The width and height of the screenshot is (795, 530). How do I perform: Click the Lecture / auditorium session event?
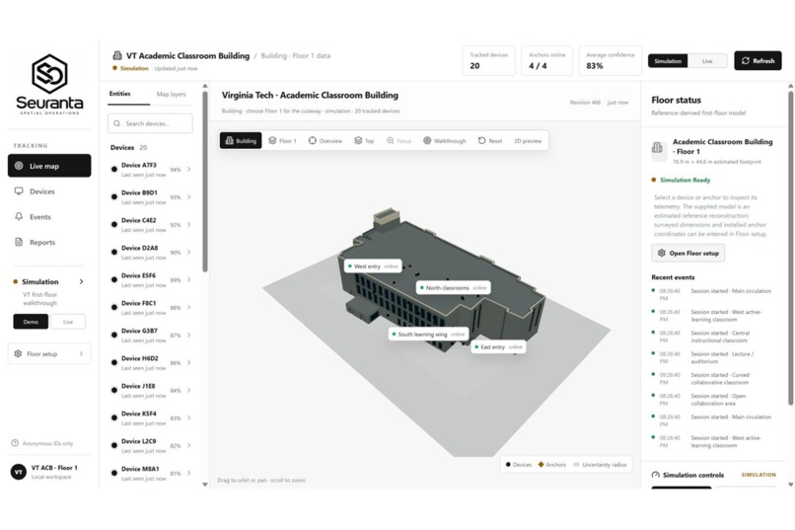click(x=713, y=357)
